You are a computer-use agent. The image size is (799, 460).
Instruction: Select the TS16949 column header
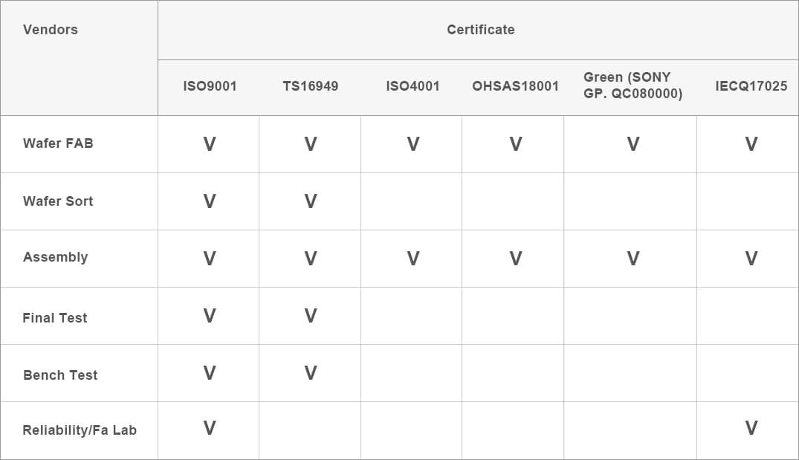click(311, 86)
